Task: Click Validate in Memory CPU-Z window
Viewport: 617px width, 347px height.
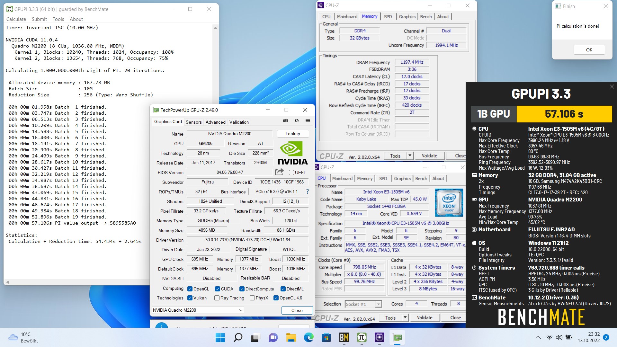Action: (429, 156)
